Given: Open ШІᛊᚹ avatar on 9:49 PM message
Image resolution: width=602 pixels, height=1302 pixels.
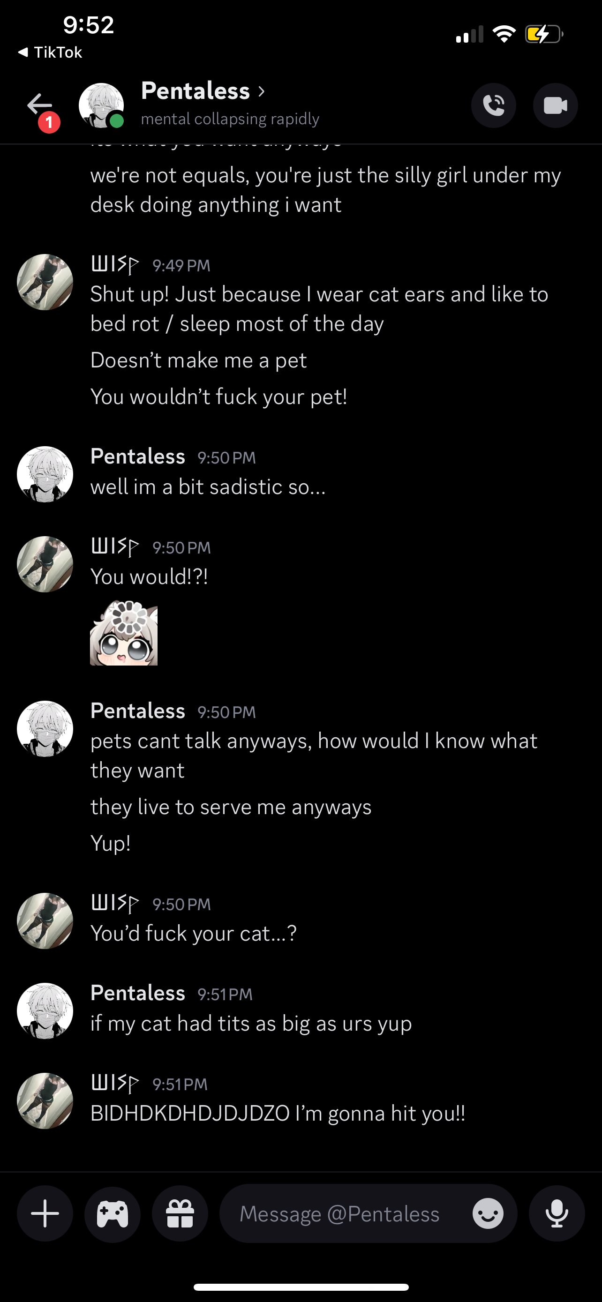Looking at the screenshot, I should pos(45,282).
